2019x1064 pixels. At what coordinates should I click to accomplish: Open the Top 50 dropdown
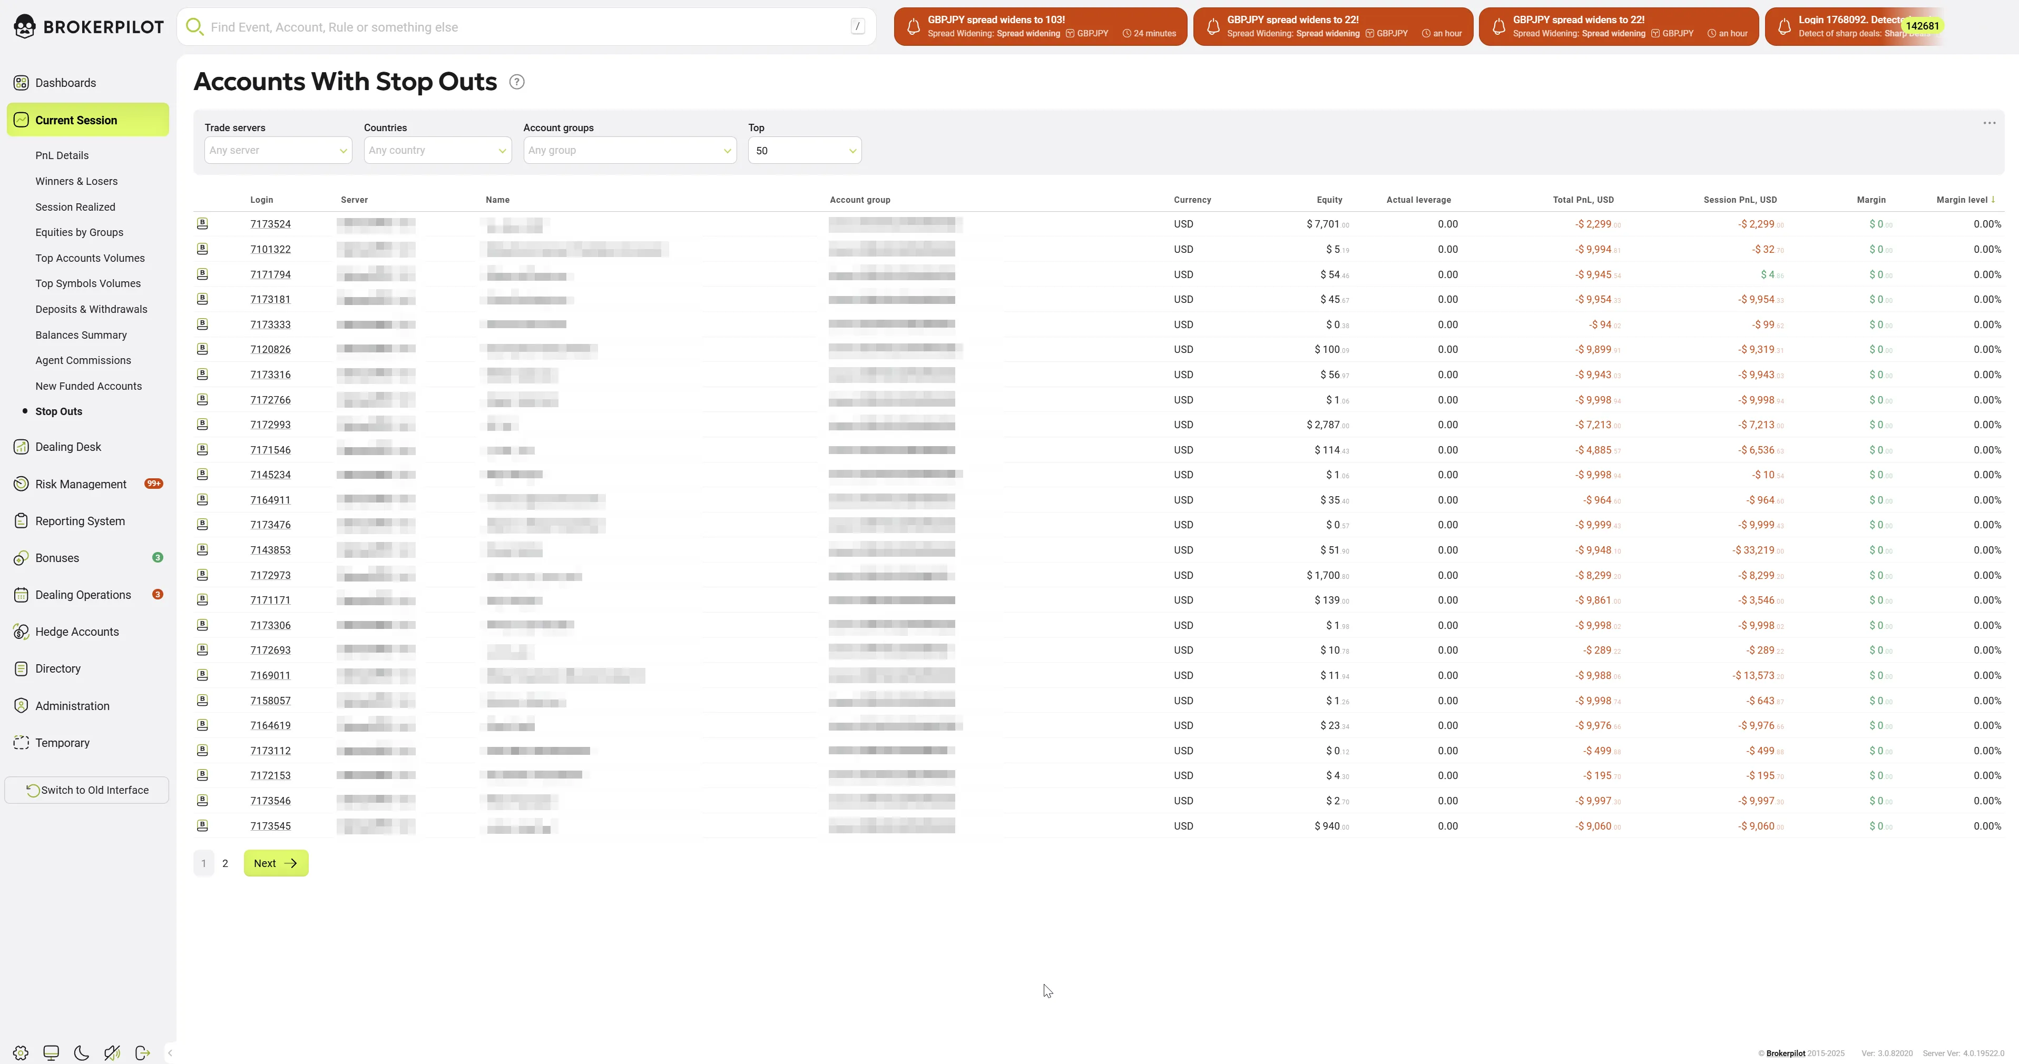click(805, 151)
